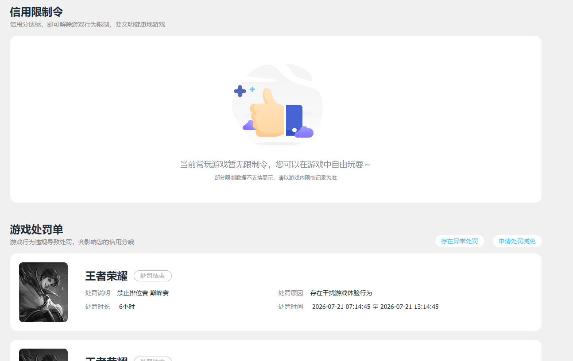573x361 pixels.
Task: Click the 游戏处罚单 section heading
Action: (36, 230)
